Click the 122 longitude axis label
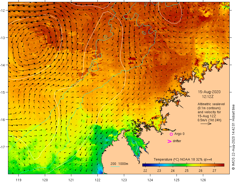235x182 pixels. point(97,180)
